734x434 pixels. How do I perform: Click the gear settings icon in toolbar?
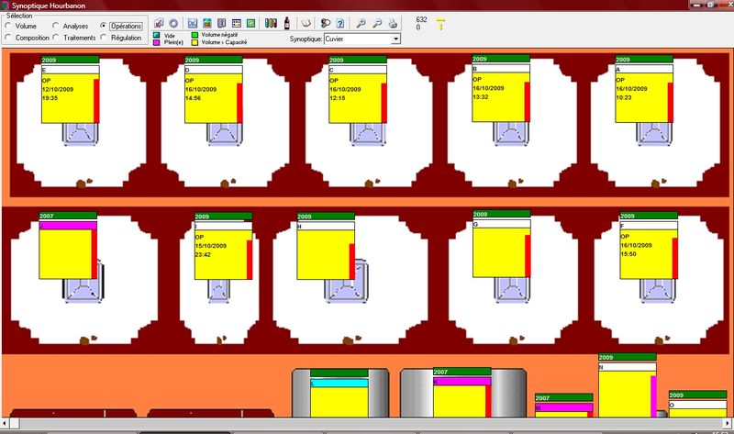(x=174, y=22)
